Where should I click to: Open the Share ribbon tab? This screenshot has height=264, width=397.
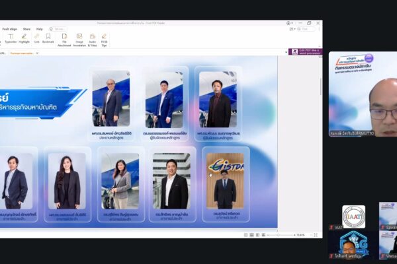pyautogui.click(x=26, y=29)
